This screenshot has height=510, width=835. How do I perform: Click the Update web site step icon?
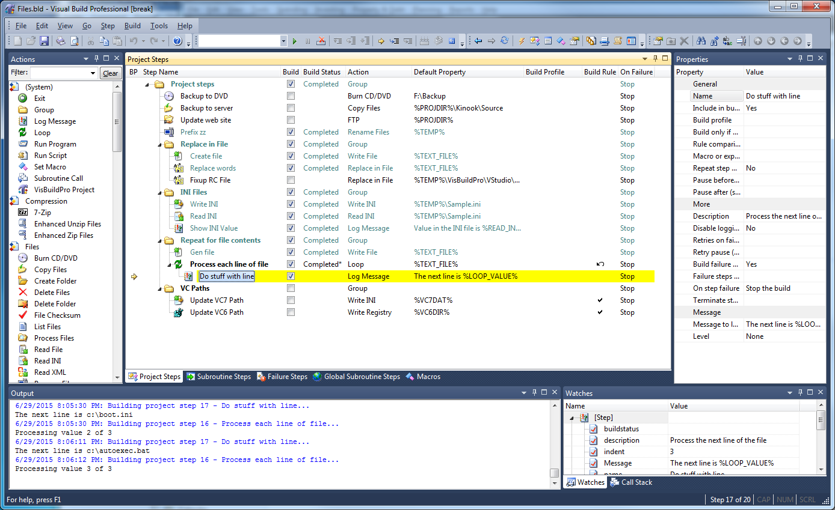(169, 120)
